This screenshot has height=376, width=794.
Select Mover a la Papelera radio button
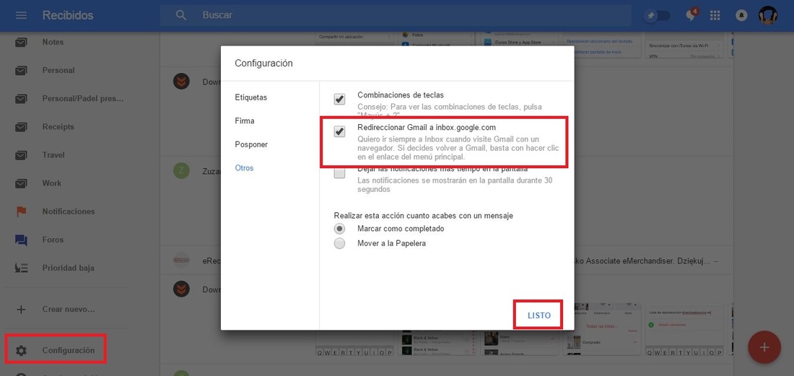339,243
